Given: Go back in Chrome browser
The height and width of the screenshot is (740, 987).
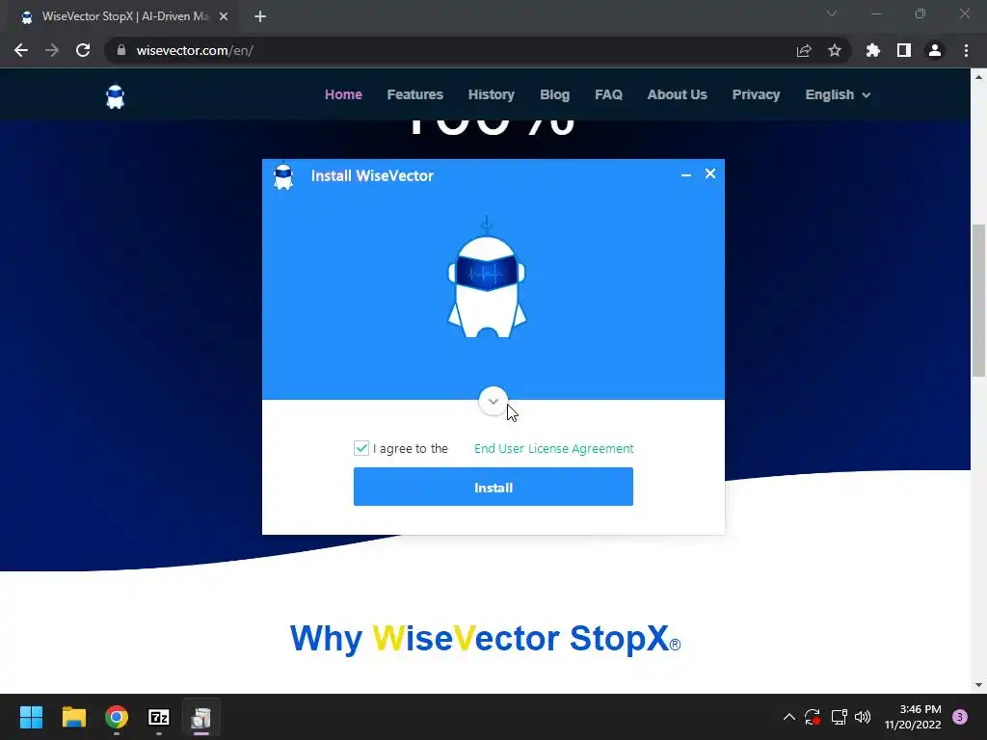Looking at the screenshot, I should click(x=21, y=50).
